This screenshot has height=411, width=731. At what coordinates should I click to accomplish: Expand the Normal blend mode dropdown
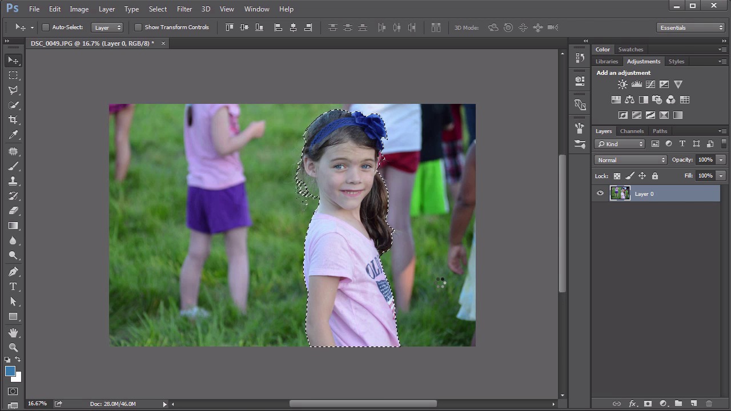pos(630,160)
